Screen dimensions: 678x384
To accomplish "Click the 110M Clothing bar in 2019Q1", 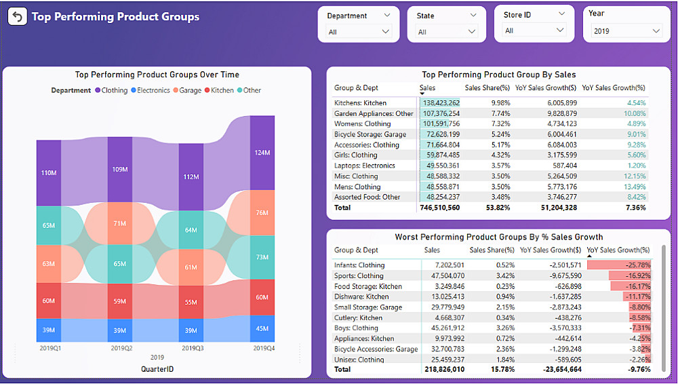I will (x=48, y=173).
